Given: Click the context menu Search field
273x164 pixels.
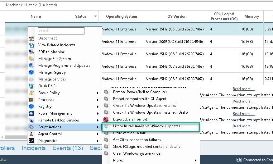Looking at the screenshot, I should [x=61, y=31].
